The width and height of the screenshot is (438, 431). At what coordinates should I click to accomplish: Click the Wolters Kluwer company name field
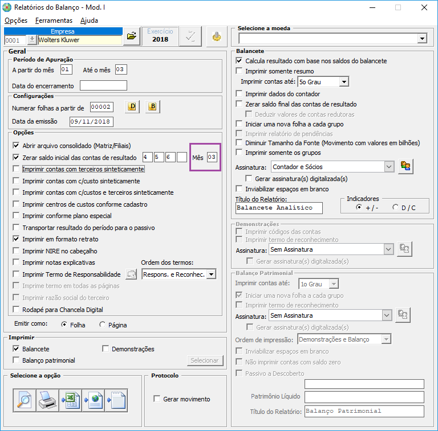(x=80, y=40)
